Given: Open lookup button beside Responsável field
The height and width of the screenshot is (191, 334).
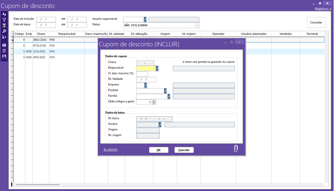Looking at the screenshot, I should [157, 68].
